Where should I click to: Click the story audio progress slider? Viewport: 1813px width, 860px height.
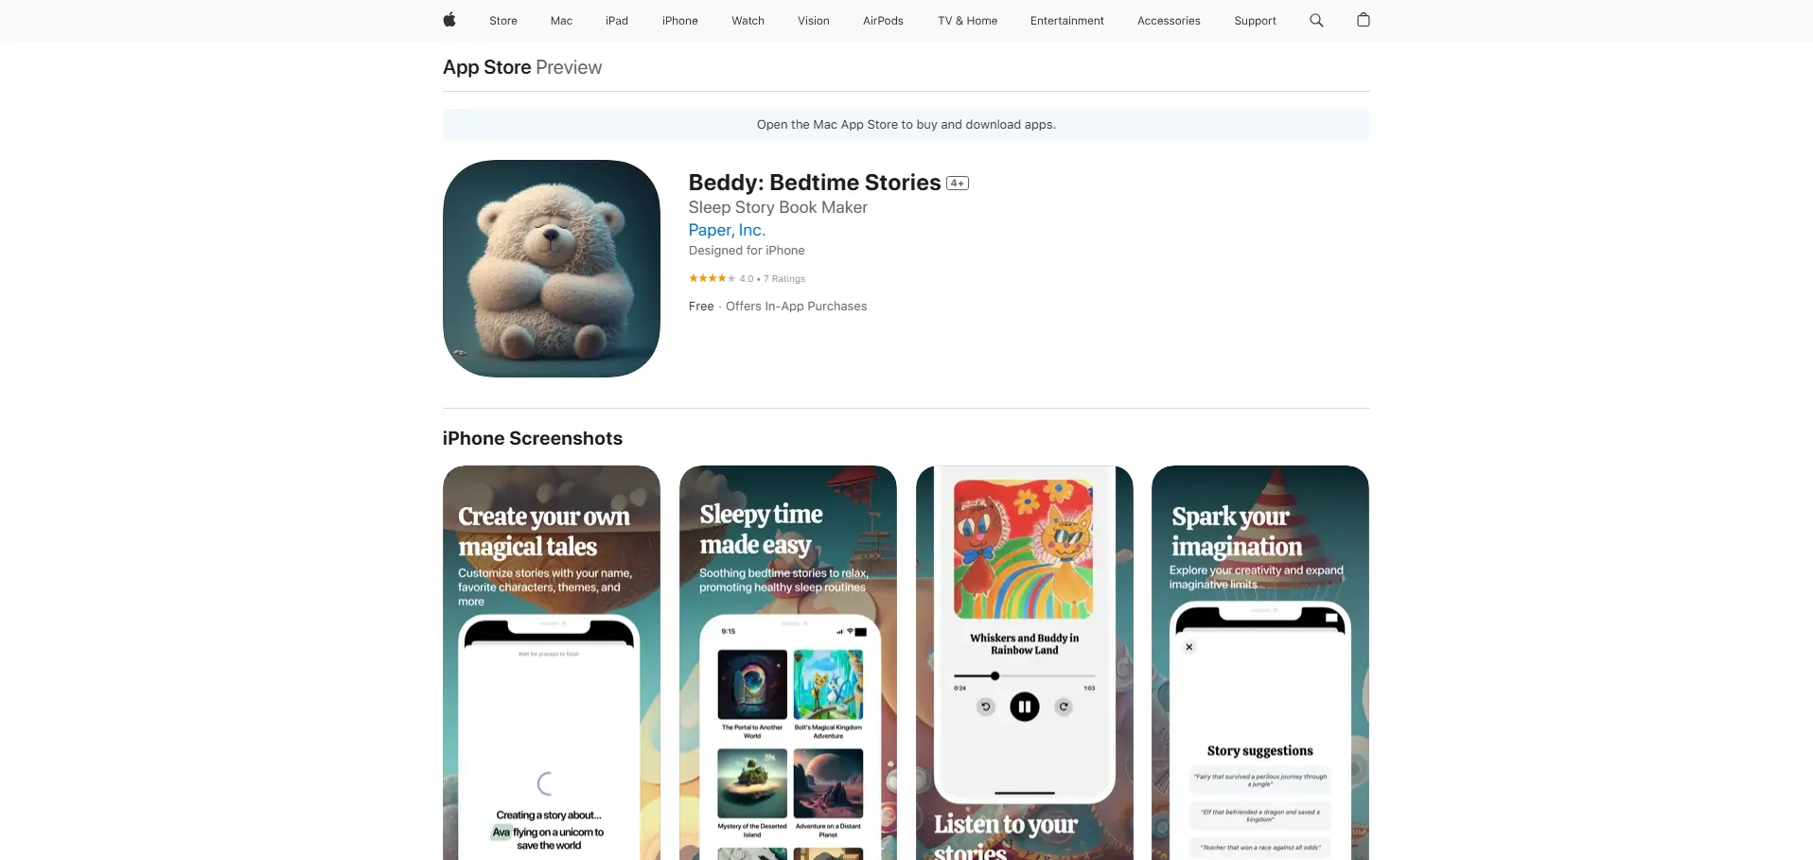[x=1025, y=676]
